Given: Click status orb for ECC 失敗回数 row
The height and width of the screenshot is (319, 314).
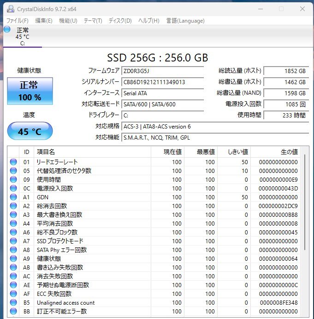Looking at the screenshot, I should 13,294.
